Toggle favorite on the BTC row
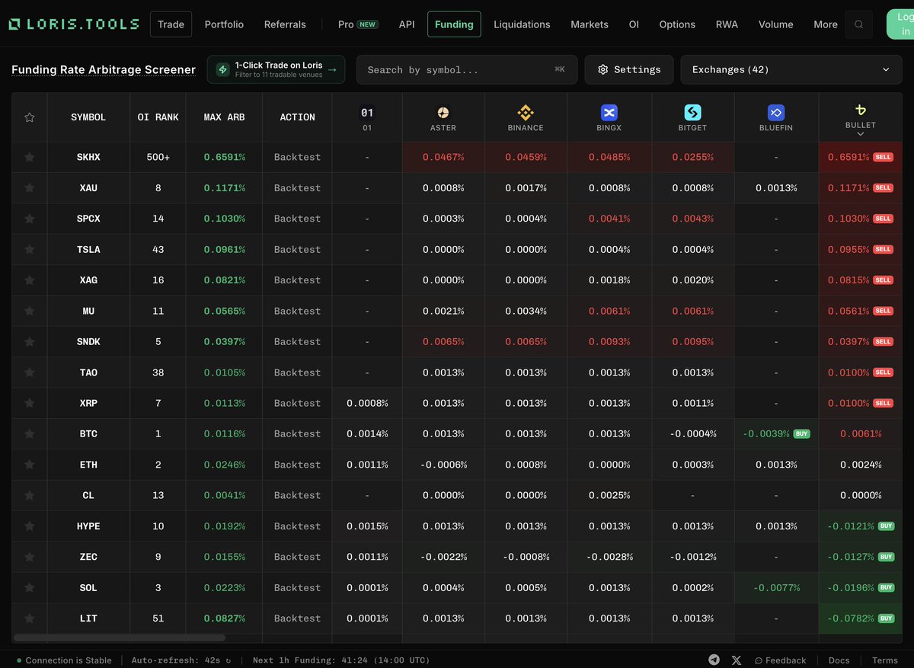 click(30, 433)
